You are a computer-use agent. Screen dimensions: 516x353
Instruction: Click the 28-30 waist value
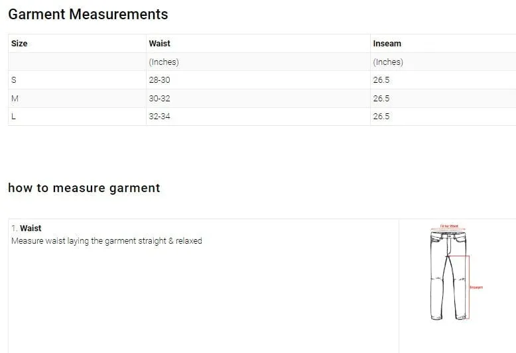click(159, 80)
